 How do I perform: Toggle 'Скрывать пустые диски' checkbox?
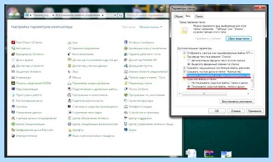tap(184, 71)
